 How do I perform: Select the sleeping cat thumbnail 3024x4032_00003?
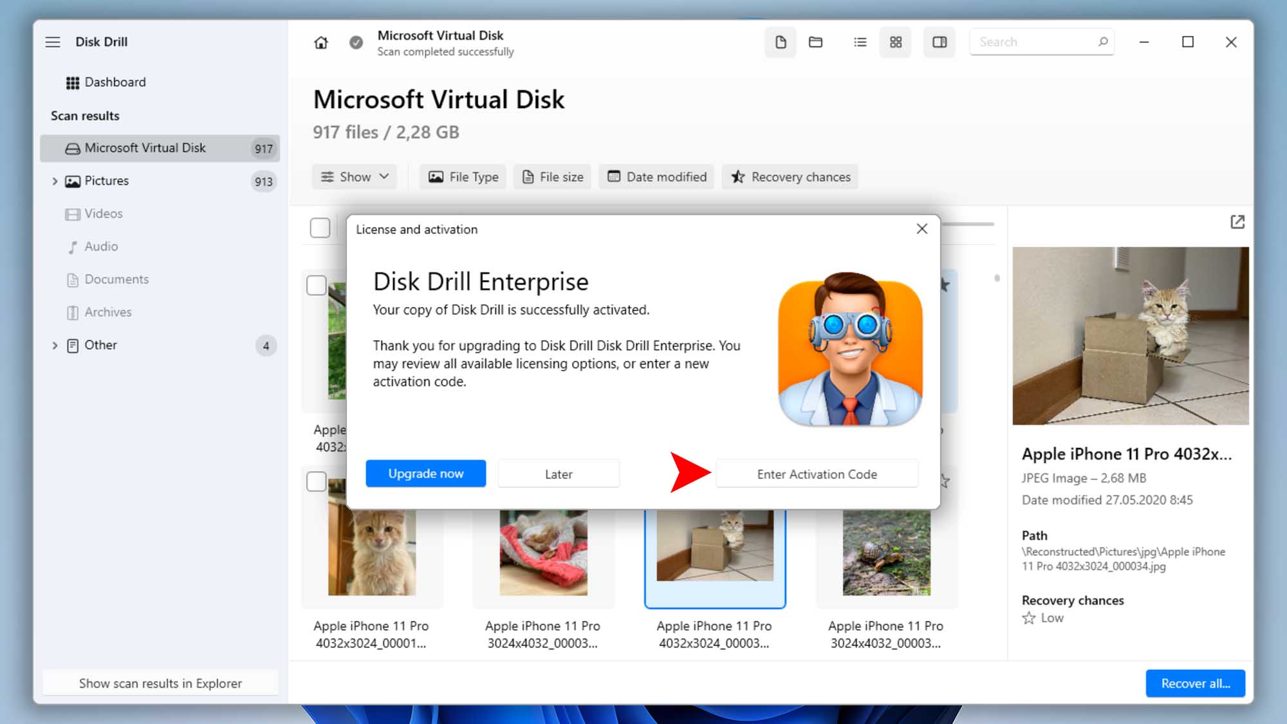point(543,552)
